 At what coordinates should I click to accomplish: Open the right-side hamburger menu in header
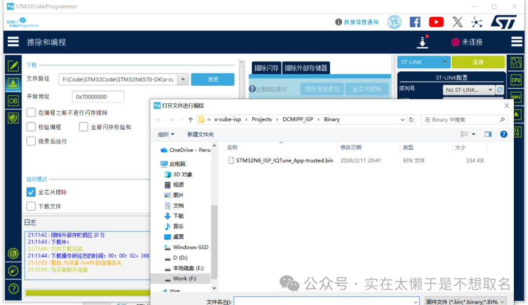[517, 41]
